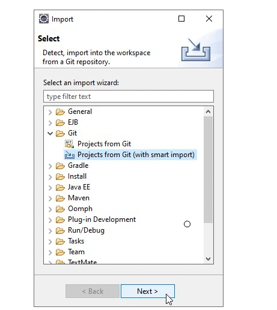Click the scroll up arrow of wizard list
This screenshot has width=277, height=310.
point(208,112)
